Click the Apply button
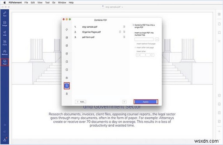The image size is (223, 145). [x=146, y=102]
